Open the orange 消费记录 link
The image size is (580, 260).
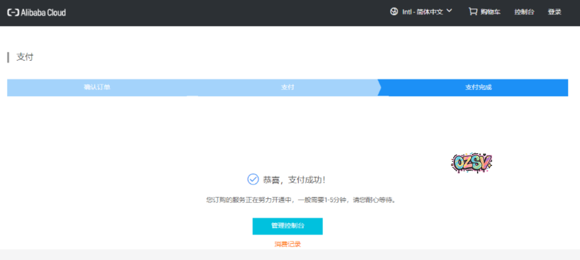pyautogui.click(x=287, y=244)
